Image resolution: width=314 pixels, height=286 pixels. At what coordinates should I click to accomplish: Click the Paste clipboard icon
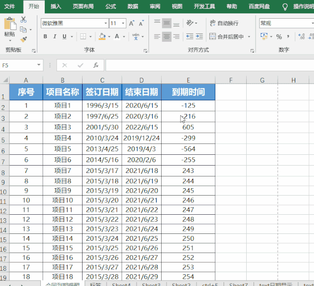pos(10,24)
